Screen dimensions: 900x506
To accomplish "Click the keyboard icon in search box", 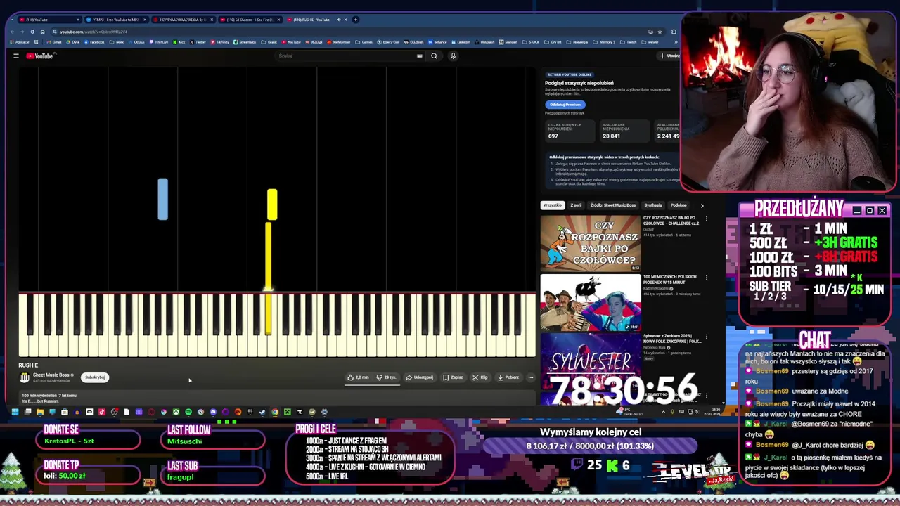I will 419,56.
